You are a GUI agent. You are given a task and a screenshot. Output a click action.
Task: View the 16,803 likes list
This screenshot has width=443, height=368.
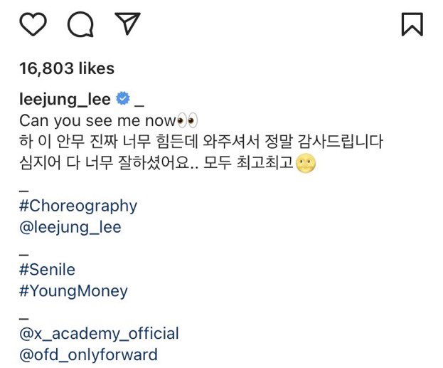click(x=67, y=68)
